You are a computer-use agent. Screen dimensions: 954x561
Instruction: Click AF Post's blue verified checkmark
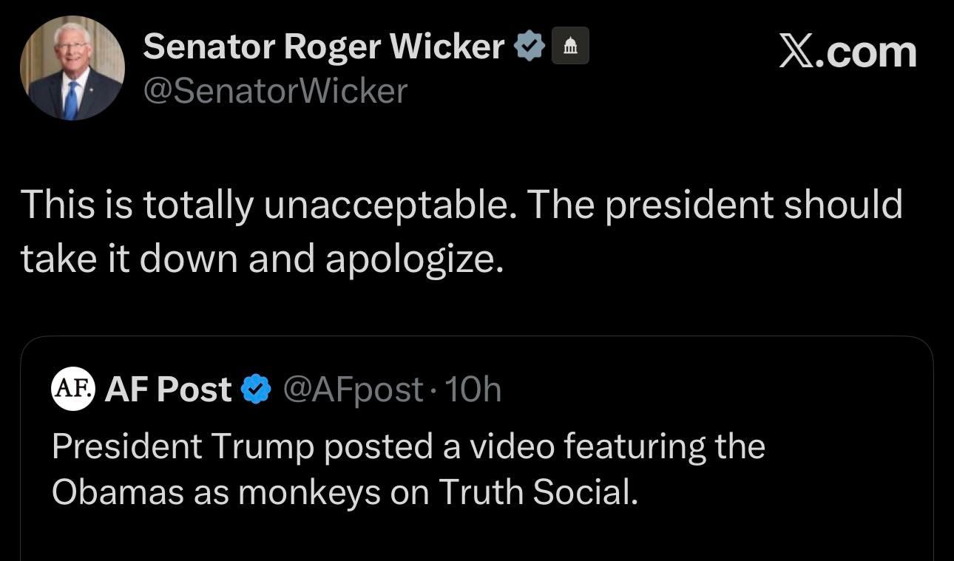(257, 390)
